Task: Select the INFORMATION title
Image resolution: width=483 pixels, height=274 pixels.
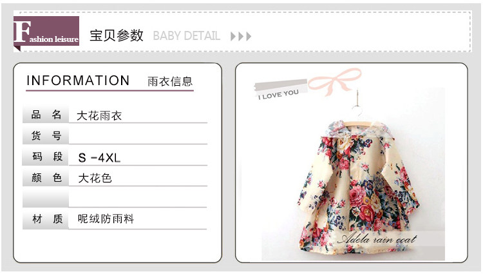Action: (x=78, y=81)
